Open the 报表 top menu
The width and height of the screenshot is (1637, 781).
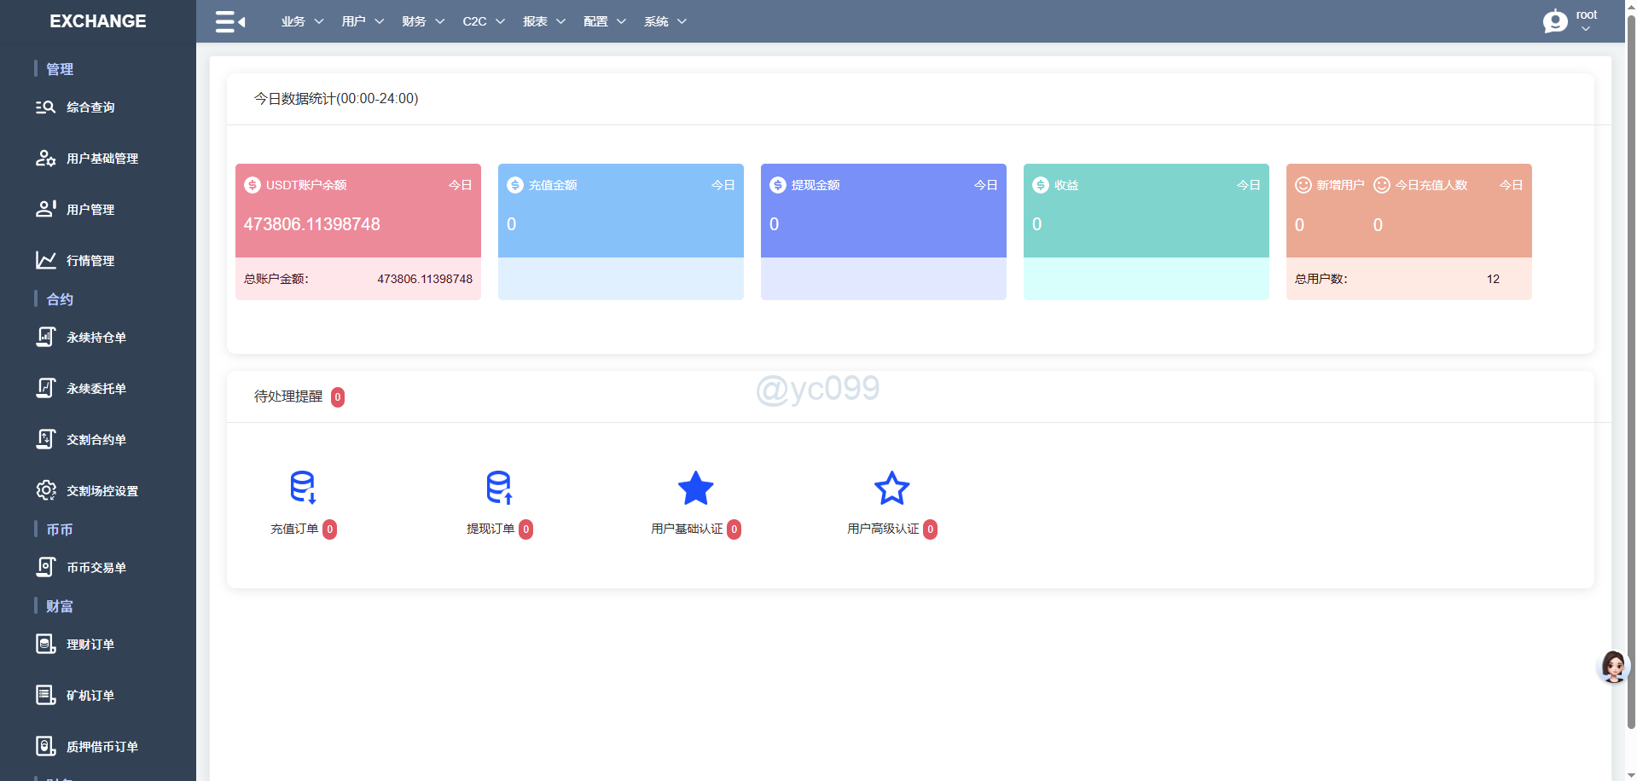[544, 21]
